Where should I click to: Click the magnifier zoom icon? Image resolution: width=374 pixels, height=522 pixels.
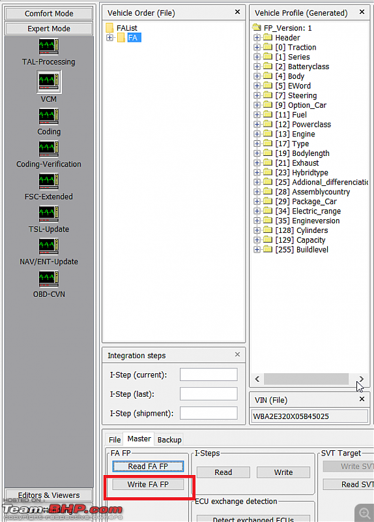[x=365, y=513]
